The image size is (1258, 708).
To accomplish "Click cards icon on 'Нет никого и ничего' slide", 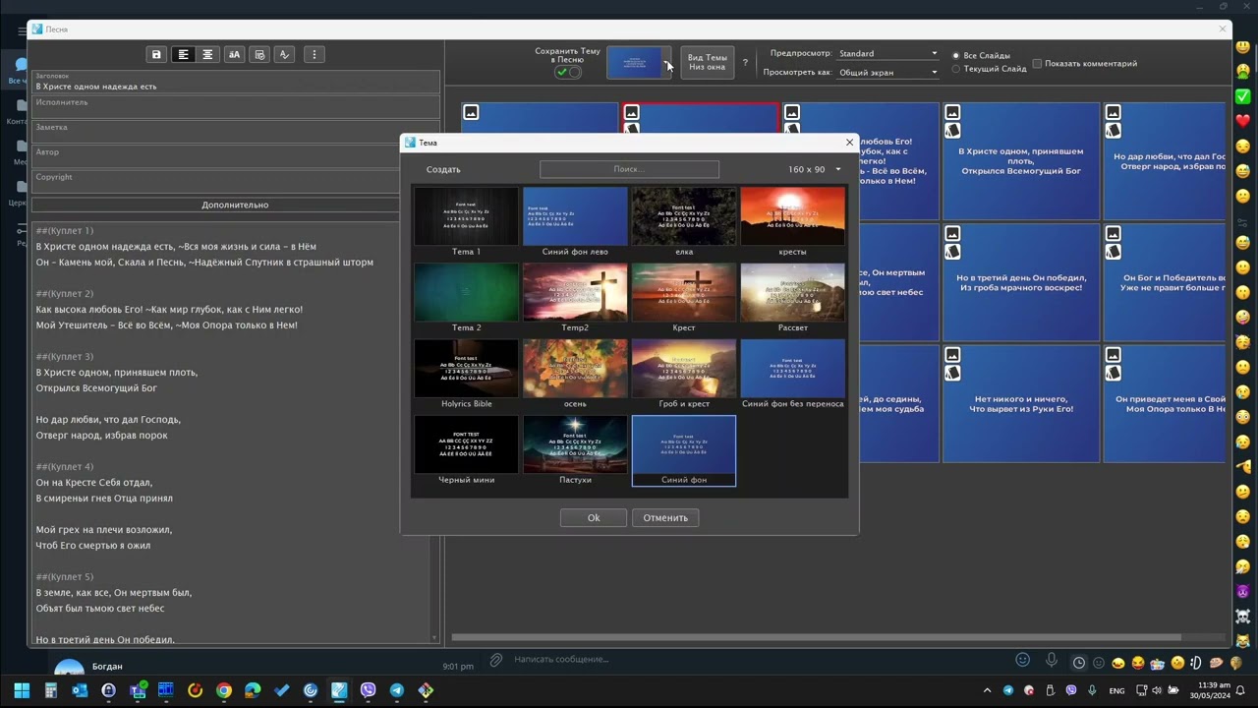I will point(952,373).
